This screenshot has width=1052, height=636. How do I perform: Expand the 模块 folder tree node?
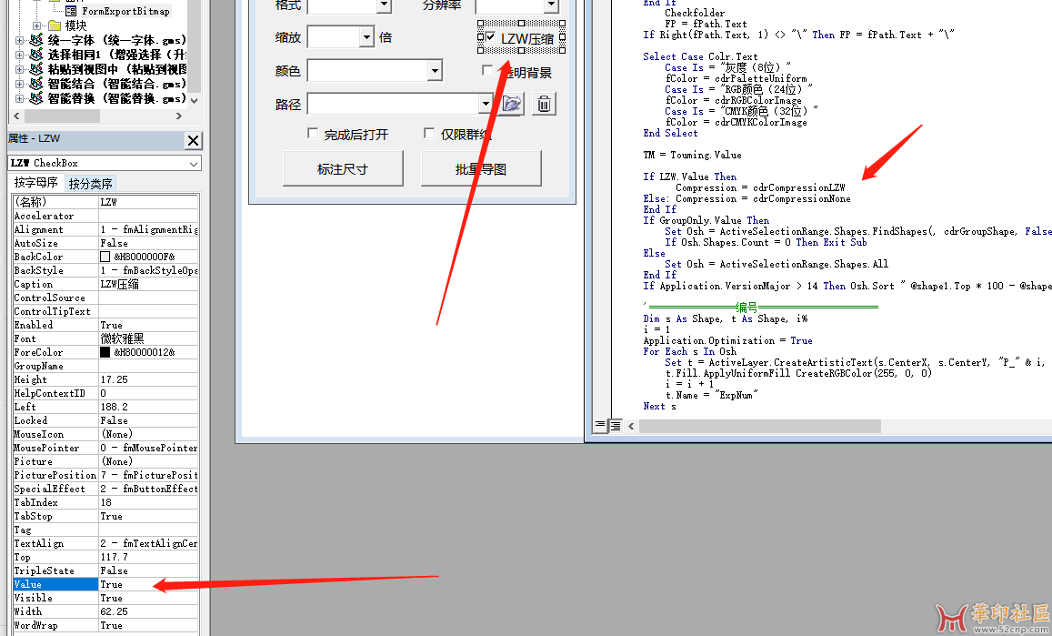36,25
